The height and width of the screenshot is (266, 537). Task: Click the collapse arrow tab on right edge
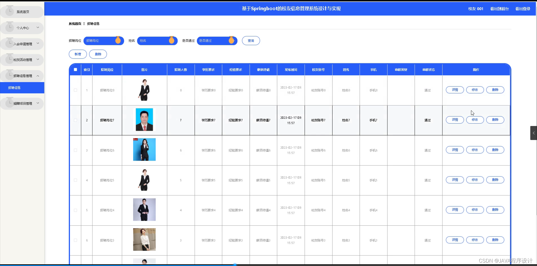[534, 133]
